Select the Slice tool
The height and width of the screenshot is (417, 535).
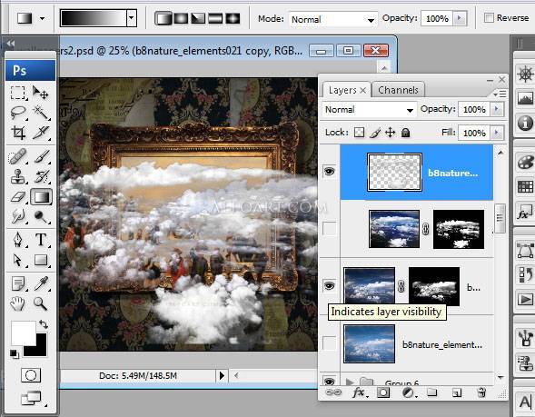(41, 133)
